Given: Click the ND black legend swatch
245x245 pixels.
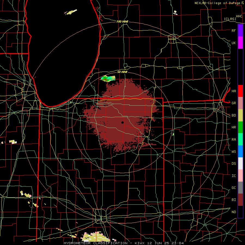Looking at the screenshot, I should click(x=240, y=212).
